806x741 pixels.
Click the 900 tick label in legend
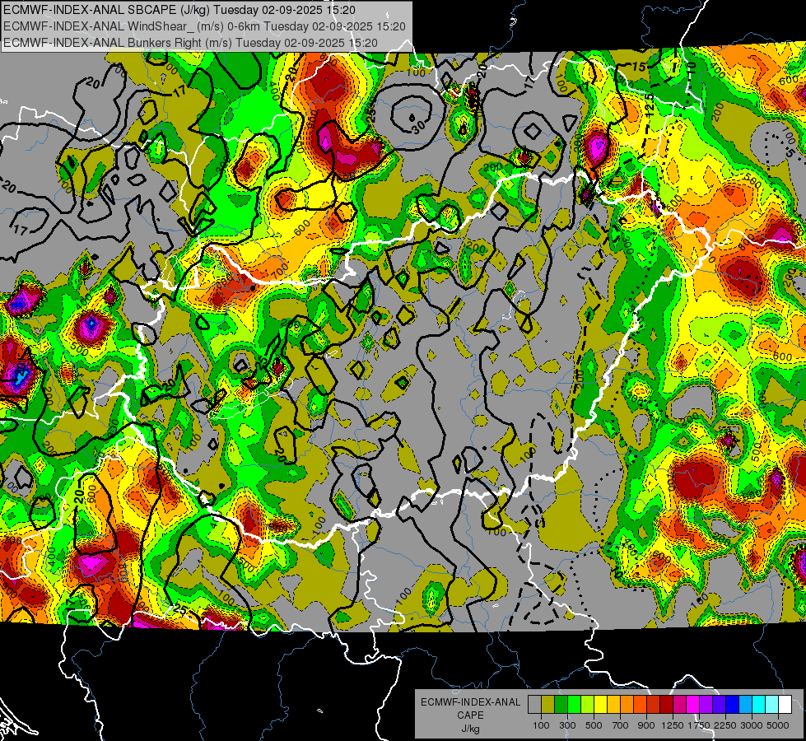pyautogui.click(x=646, y=725)
